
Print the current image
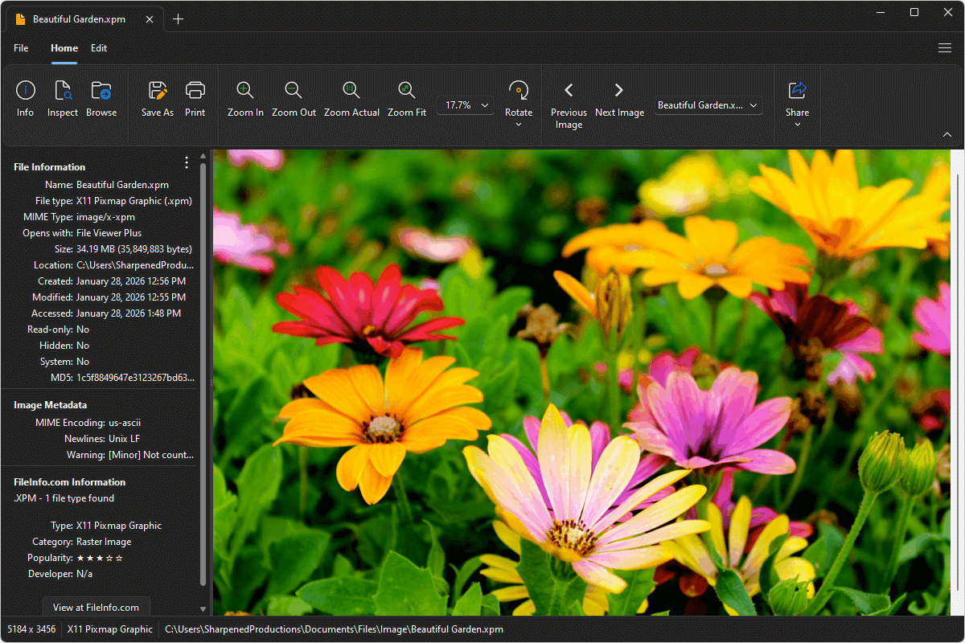click(x=195, y=98)
